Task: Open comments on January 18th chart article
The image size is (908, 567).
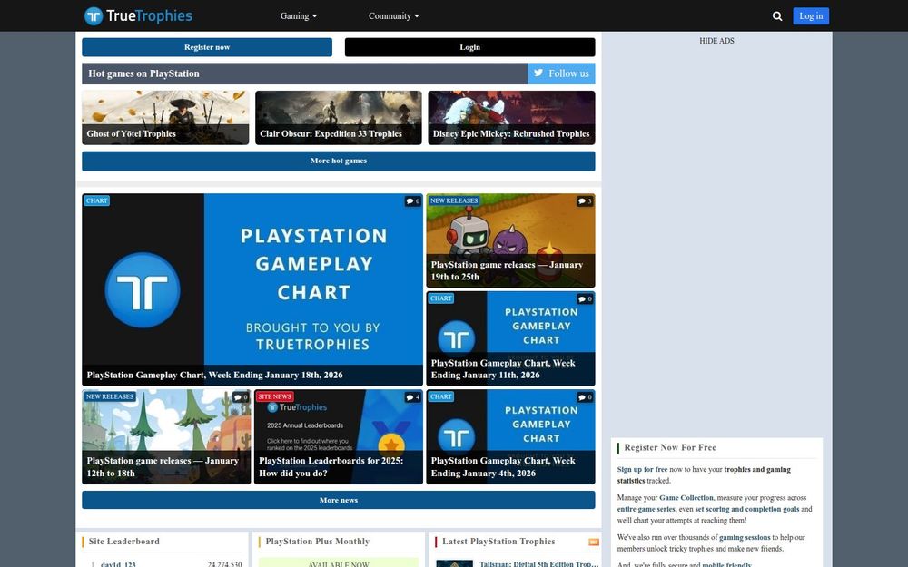Action: click(413, 201)
